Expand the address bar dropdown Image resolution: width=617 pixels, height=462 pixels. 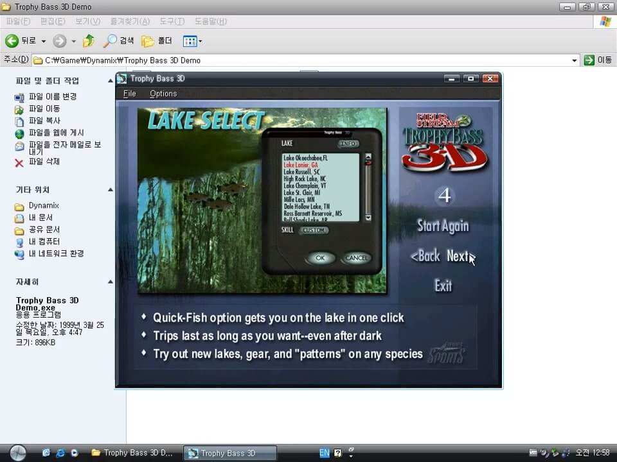575,60
